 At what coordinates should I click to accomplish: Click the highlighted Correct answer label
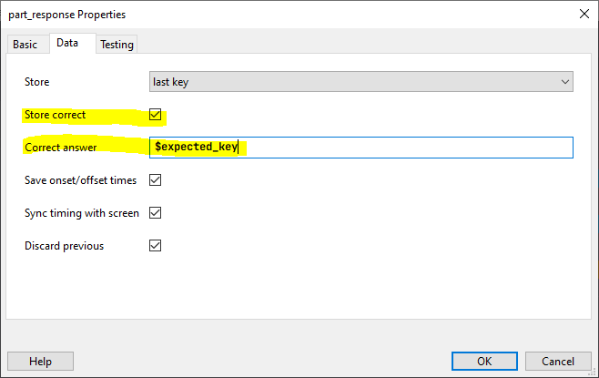tap(61, 148)
